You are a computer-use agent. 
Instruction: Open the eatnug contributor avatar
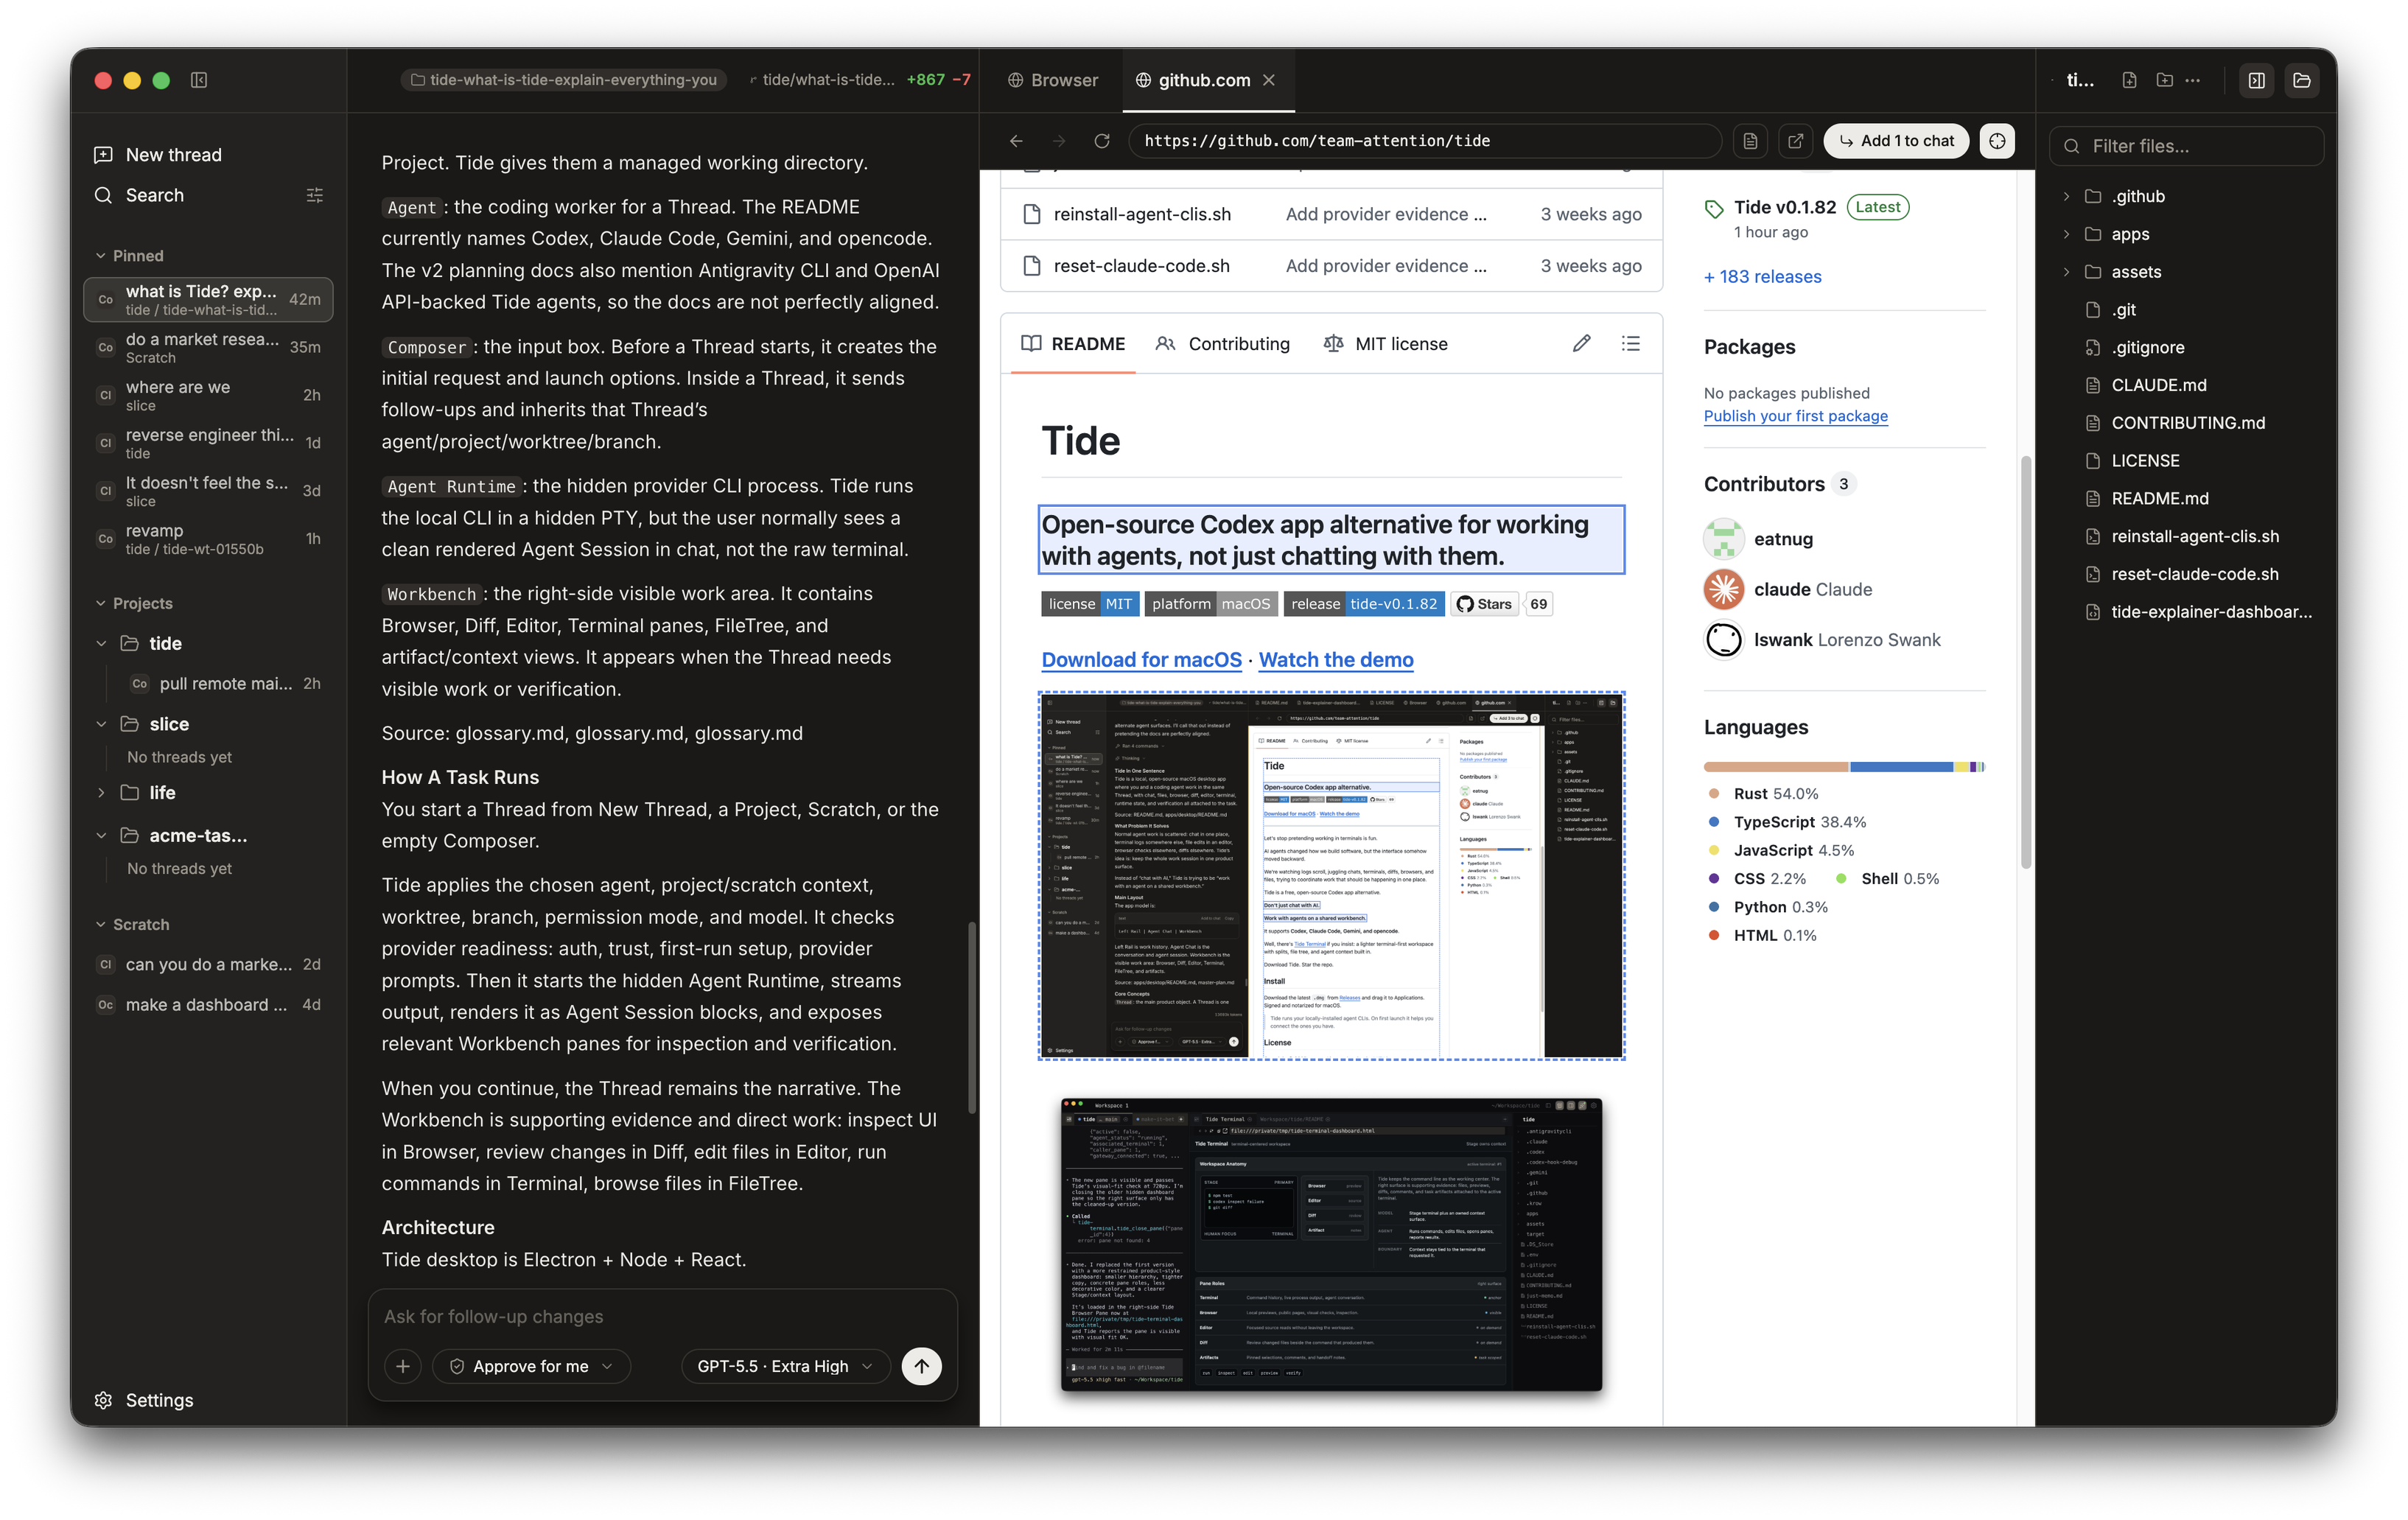1724,539
